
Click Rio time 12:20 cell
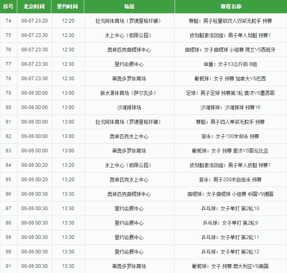coord(68,21)
